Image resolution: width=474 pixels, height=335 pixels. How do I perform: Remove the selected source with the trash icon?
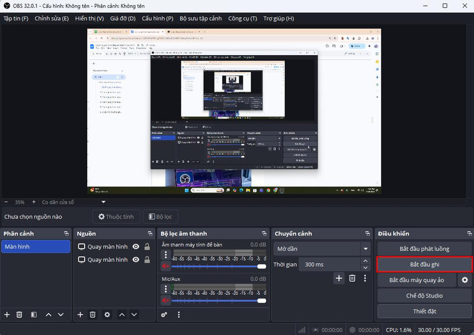[x=92, y=315]
